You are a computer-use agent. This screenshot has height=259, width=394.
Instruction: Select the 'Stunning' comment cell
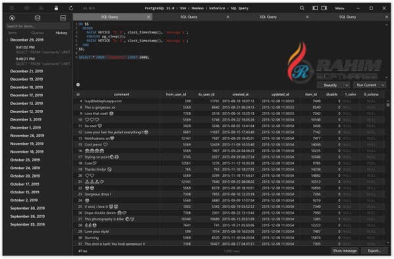point(121,237)
